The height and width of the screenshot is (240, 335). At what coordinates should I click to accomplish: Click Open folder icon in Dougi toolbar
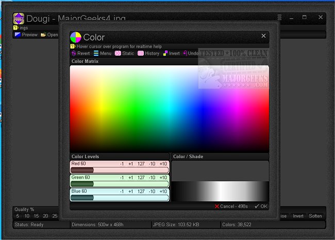[x=43, y=35]
